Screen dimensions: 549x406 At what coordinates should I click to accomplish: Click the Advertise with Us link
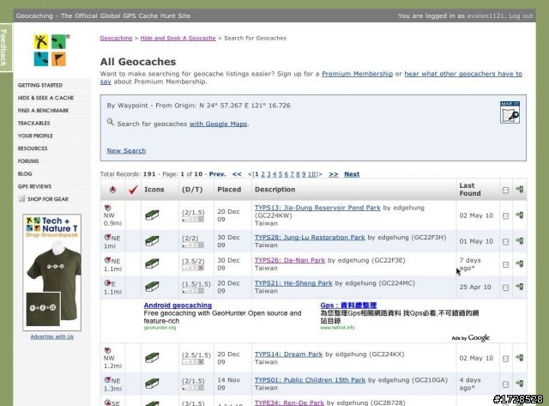coord(51,336)
